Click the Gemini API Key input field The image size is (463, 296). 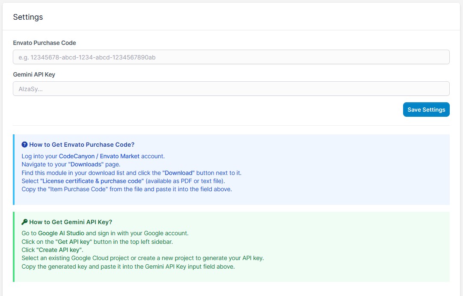coord(231,89)
